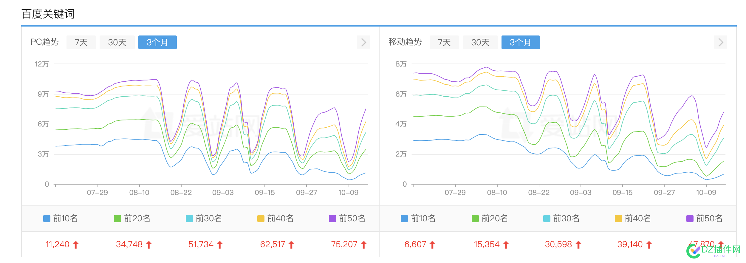Click the mobile value 6,607

[x=415, y=245]
